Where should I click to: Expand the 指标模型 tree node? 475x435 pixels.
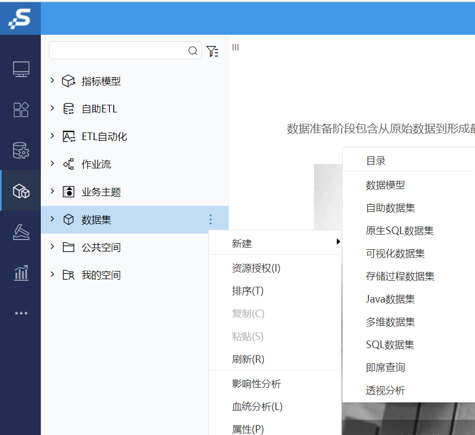tap(52, 80)
